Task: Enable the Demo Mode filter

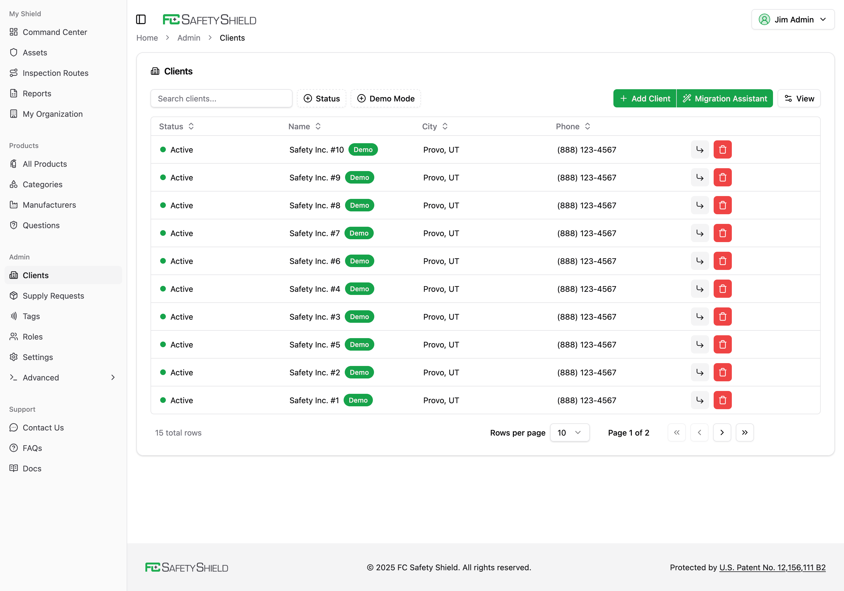Action: coord(386,98)
